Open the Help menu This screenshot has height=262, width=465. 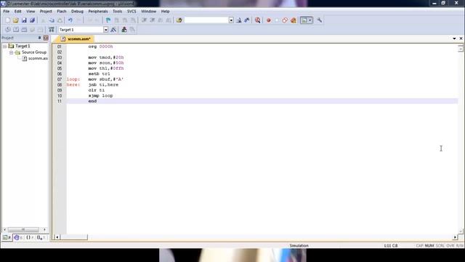point(165,12)
